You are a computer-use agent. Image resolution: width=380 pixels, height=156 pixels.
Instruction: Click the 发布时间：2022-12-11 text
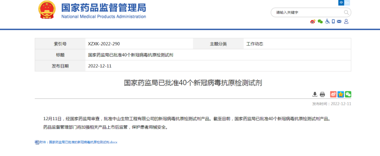(x=331, y=104)
